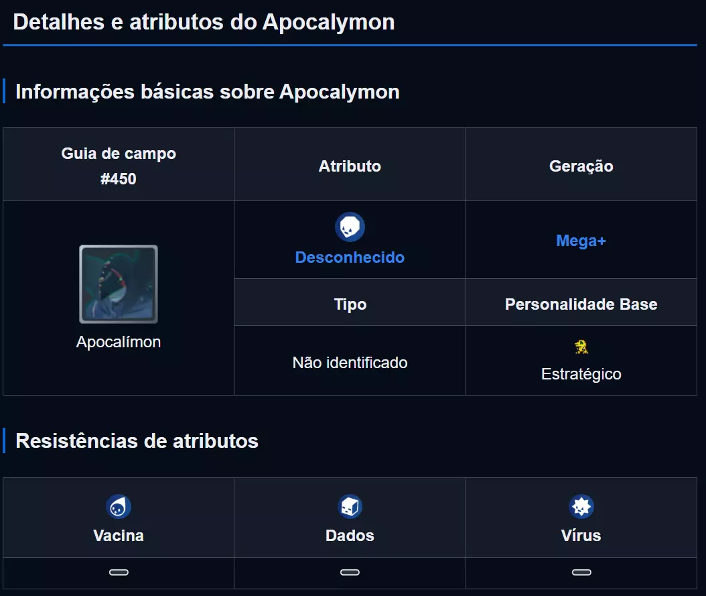Click the Resistências de atributos heading
The image size is (706, 596).
tap(137, 440)
